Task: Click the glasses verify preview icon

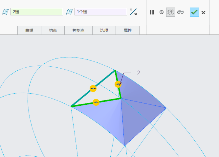Action: (x=180, y=12)
